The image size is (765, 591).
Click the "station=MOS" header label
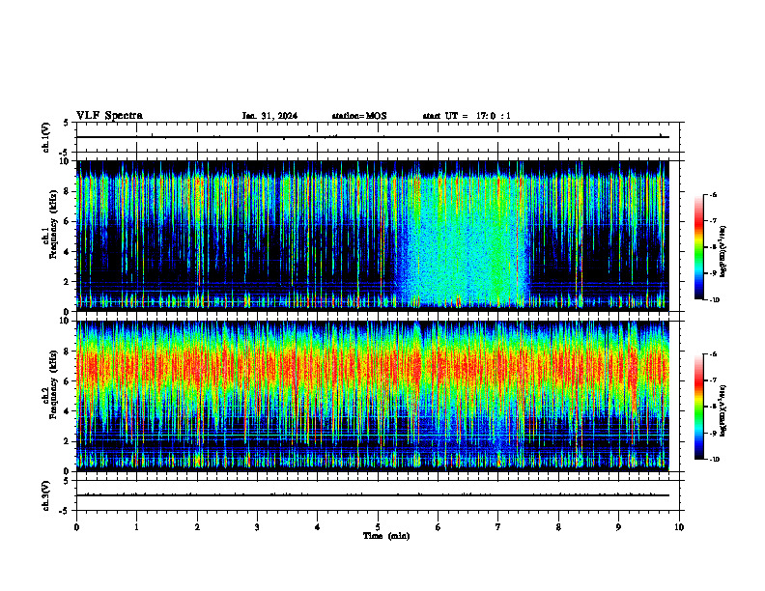tap(359, 116)
